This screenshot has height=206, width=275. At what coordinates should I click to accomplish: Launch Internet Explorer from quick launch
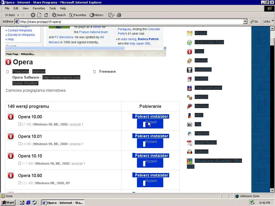tap(28, 203)
